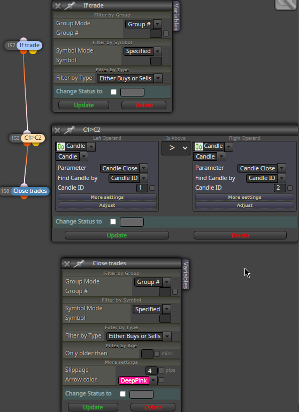Toggle Slippage pips checkbox
The image size is (299, 412).
point(162,371)
